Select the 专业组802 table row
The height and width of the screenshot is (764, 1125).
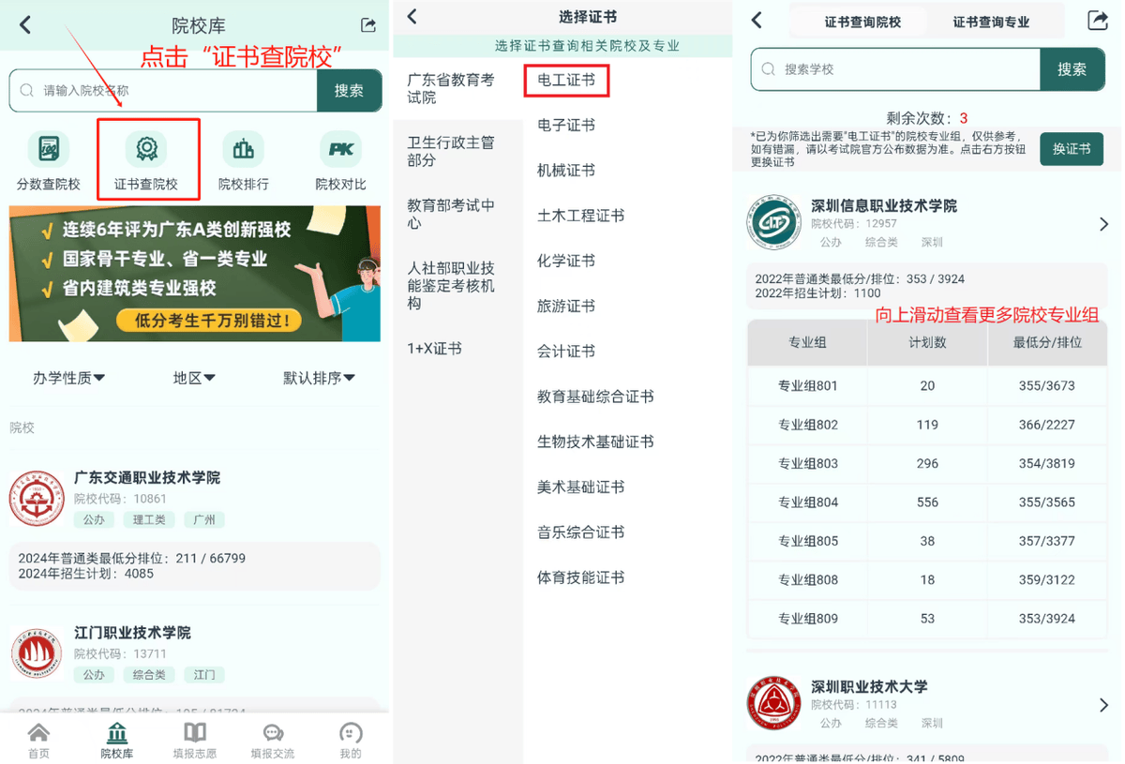(x=927, y=425)
